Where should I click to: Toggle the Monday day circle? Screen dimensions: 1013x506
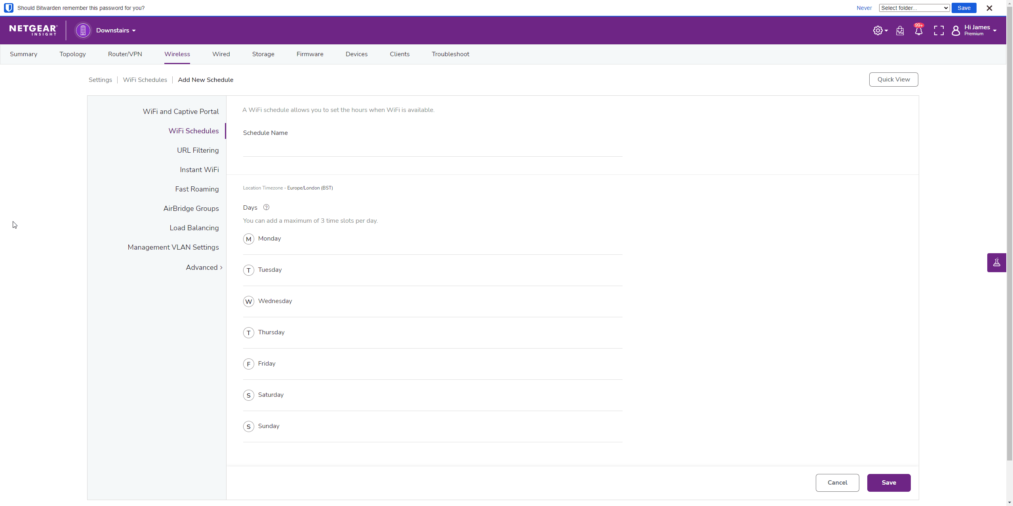(248, 239)
